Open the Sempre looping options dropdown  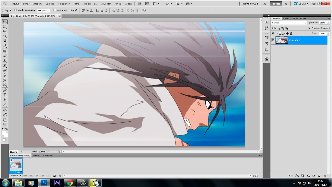click(16, 176)
